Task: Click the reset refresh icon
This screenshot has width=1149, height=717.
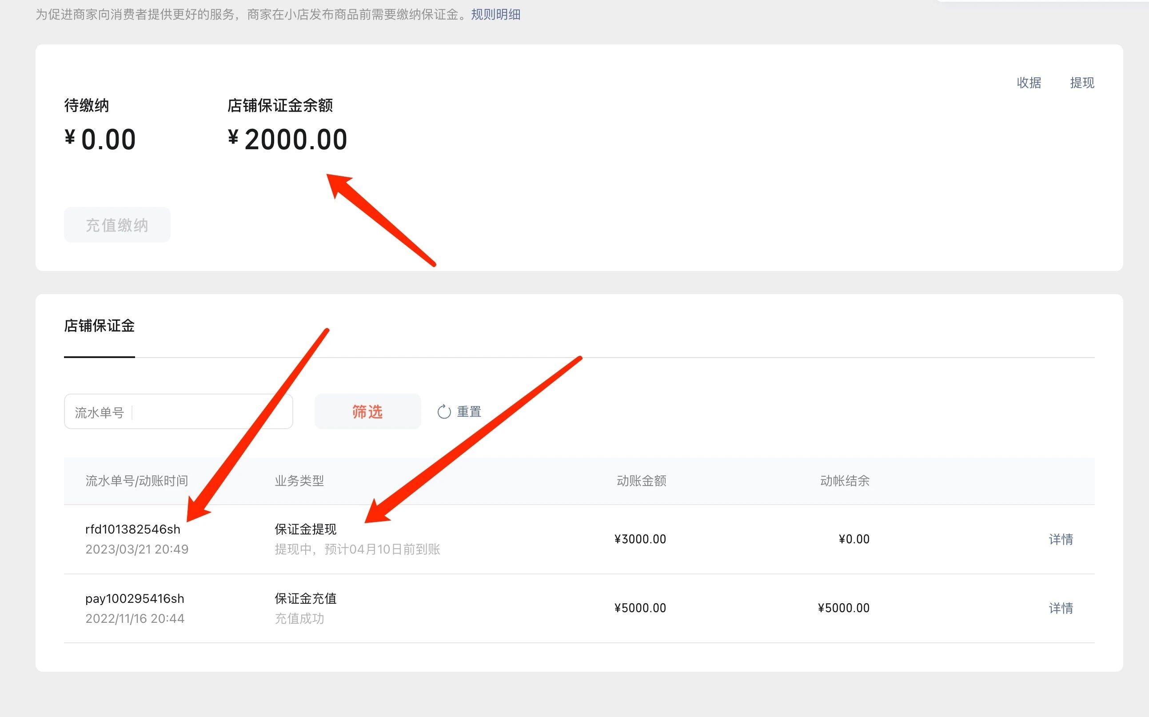Action: click(x=444, y=412)
